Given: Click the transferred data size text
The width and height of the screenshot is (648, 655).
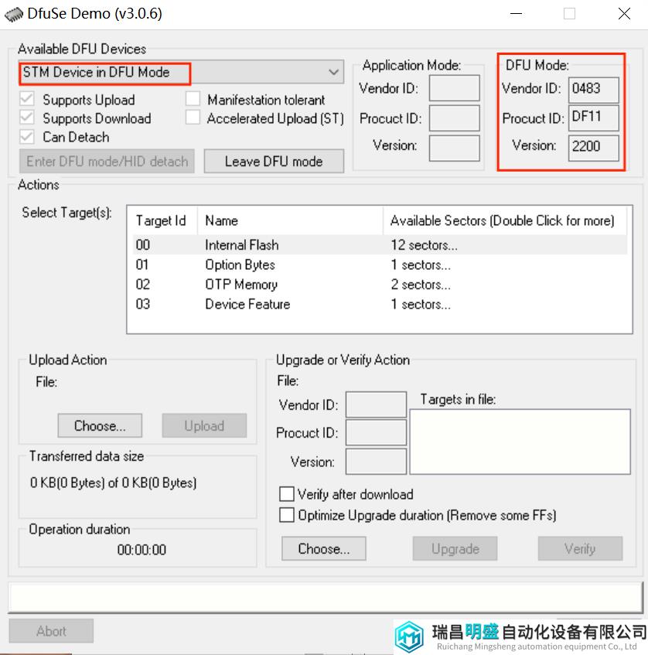Looking at the screenshot, I should (113, 483).
